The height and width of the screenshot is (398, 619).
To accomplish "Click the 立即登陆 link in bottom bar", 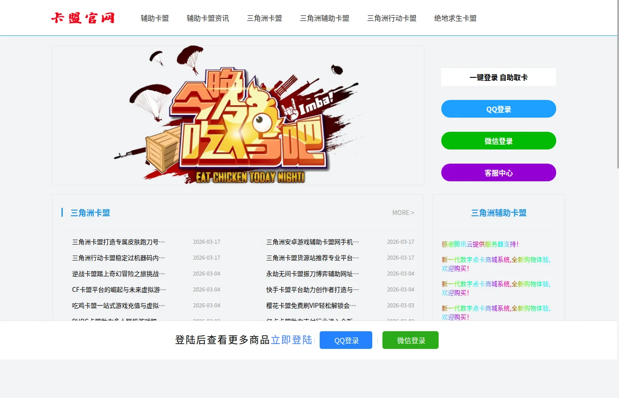I will click(x=292, y=340).
